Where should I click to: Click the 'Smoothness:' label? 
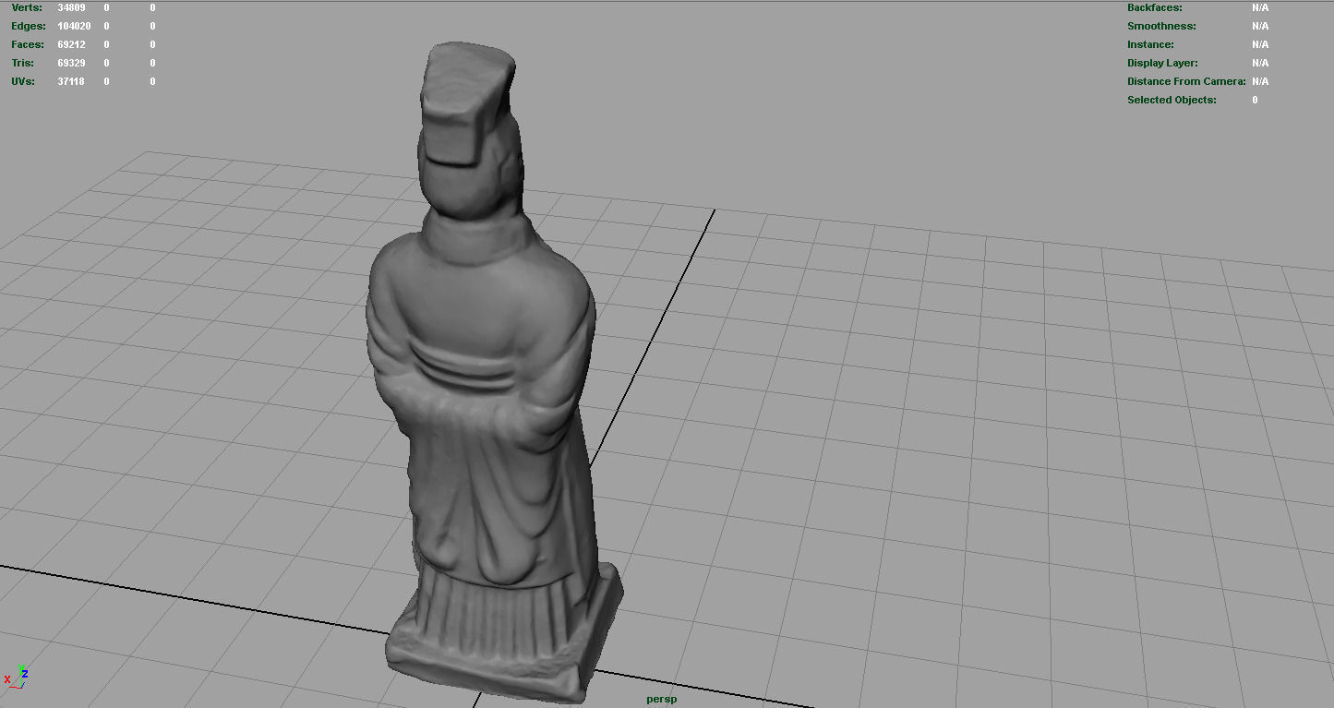pyautogui.click(x=1161, y=26)
